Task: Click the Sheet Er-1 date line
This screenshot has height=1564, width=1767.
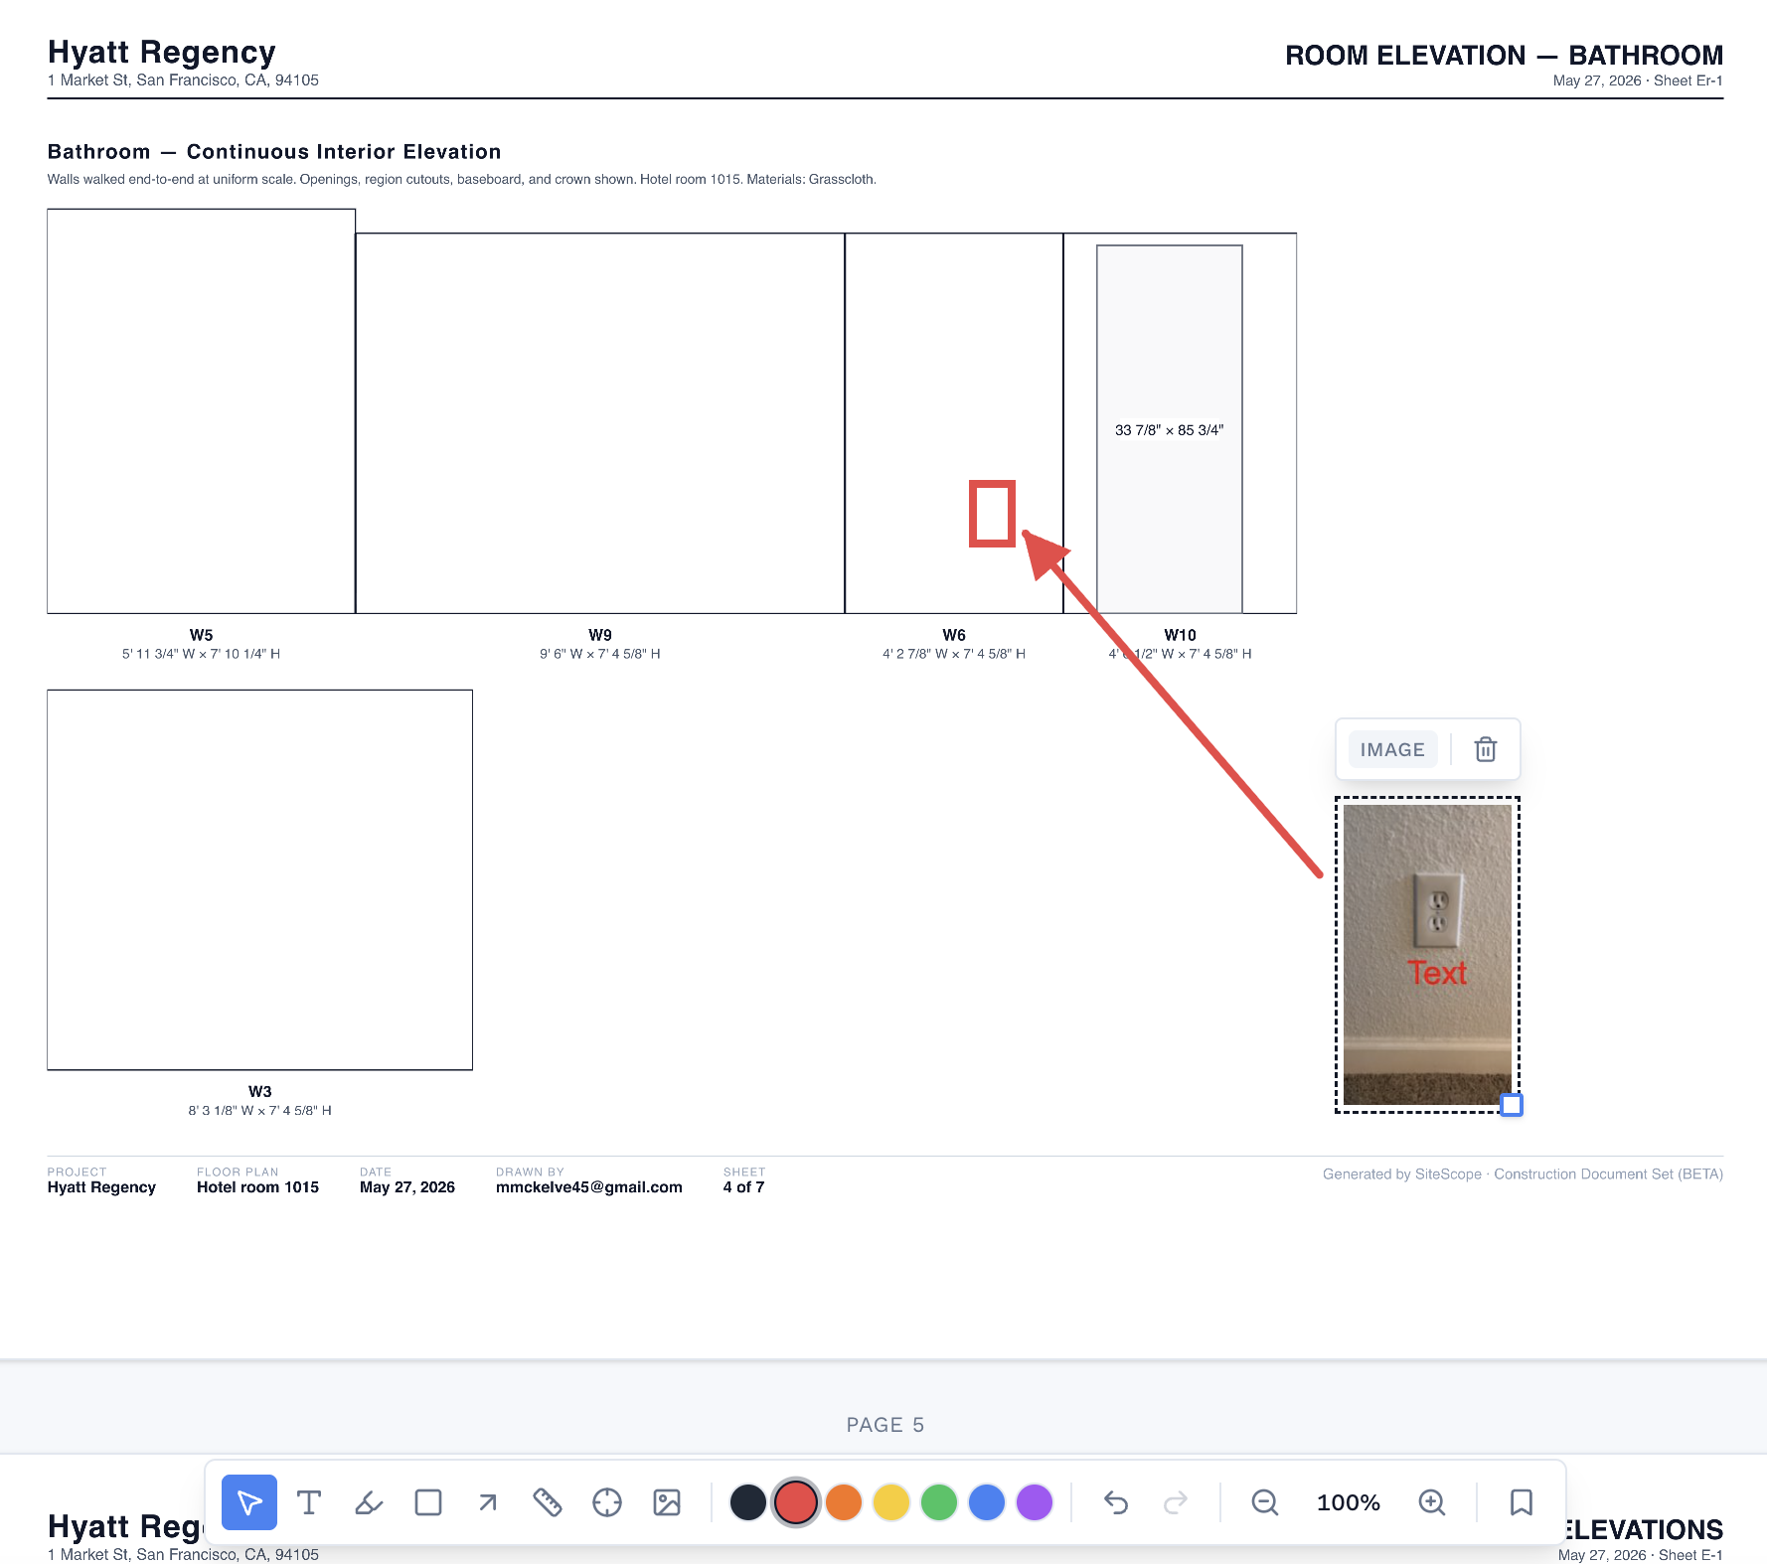Action: [1638, 80]
